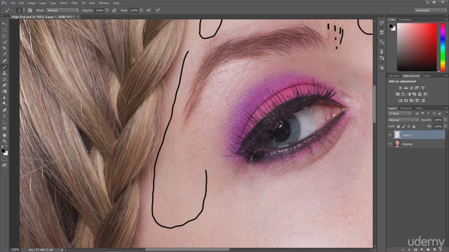The image size is (449, 252).
Task: Add a Curves adjustment
Action: click(411, 88)
